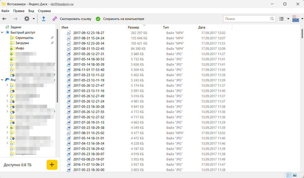
Task: Select file 2017-07-26 19-31-13
Action: tap(89, 122)
